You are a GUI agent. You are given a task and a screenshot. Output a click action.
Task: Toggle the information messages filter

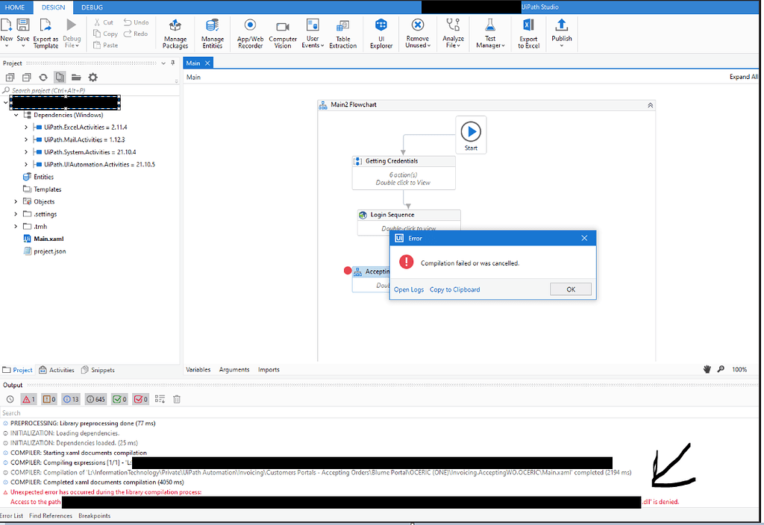pyautogui.click(x=70, y=399)
